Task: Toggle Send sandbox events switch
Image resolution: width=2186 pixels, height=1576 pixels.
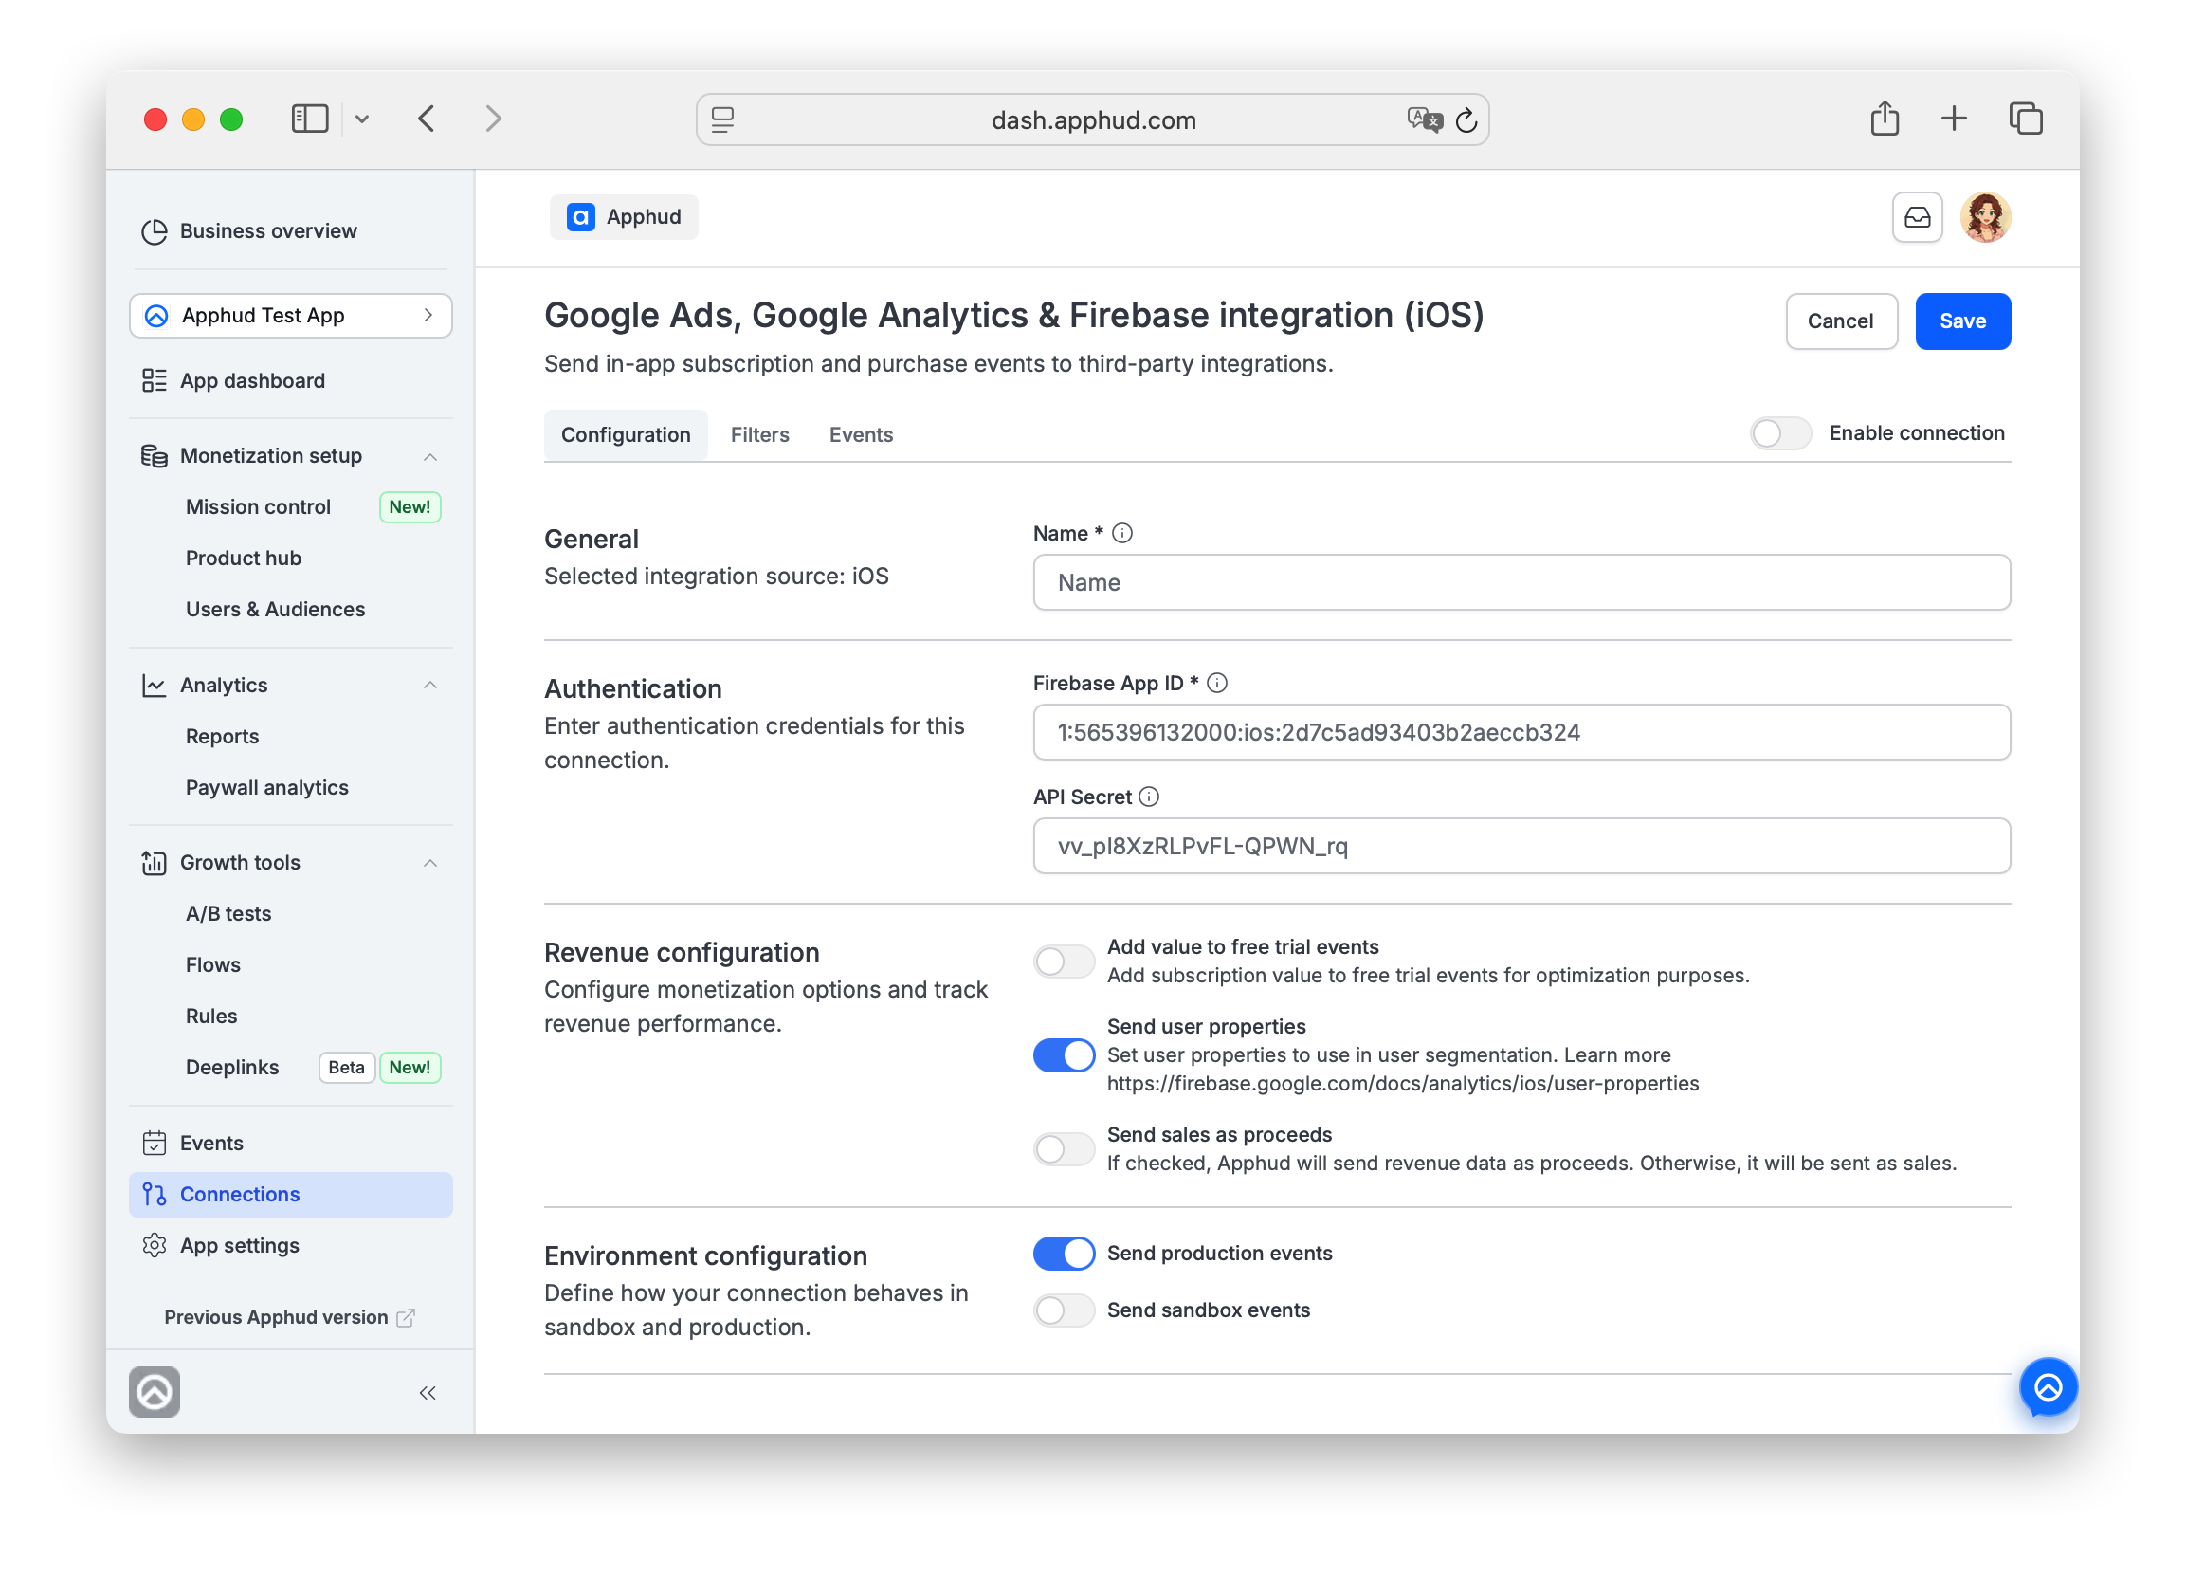Action: tap(1064, 1310)
